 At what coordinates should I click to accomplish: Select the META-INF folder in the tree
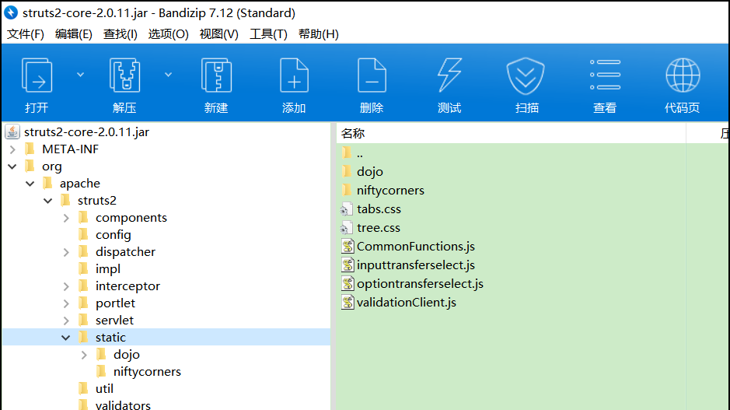point(70,149)
